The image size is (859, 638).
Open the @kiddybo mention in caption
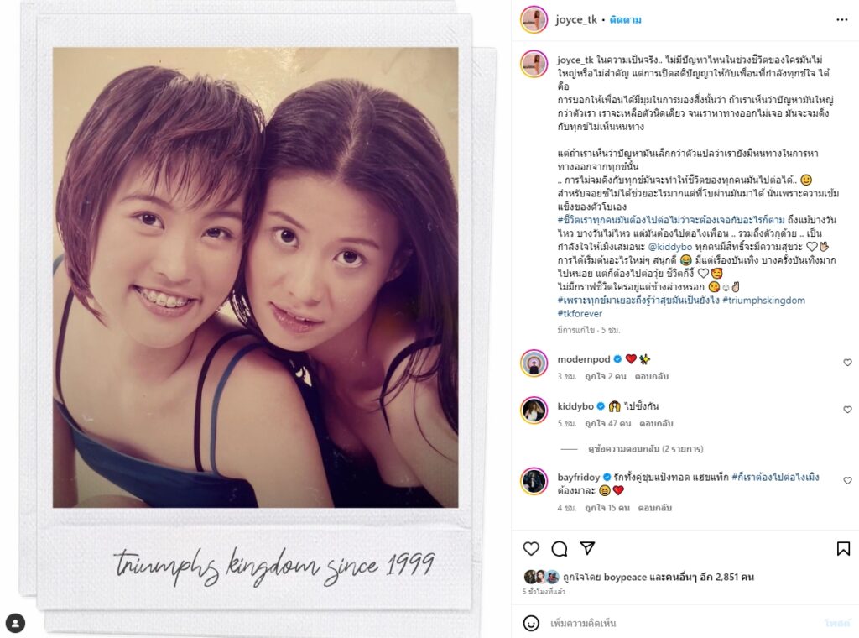tap(670, 247)
